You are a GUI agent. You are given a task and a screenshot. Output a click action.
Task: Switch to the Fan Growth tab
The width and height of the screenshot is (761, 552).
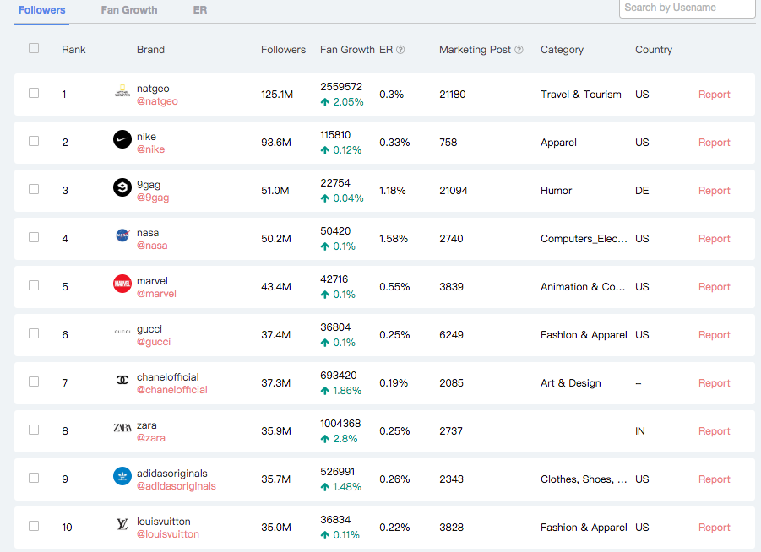point(128,10)
